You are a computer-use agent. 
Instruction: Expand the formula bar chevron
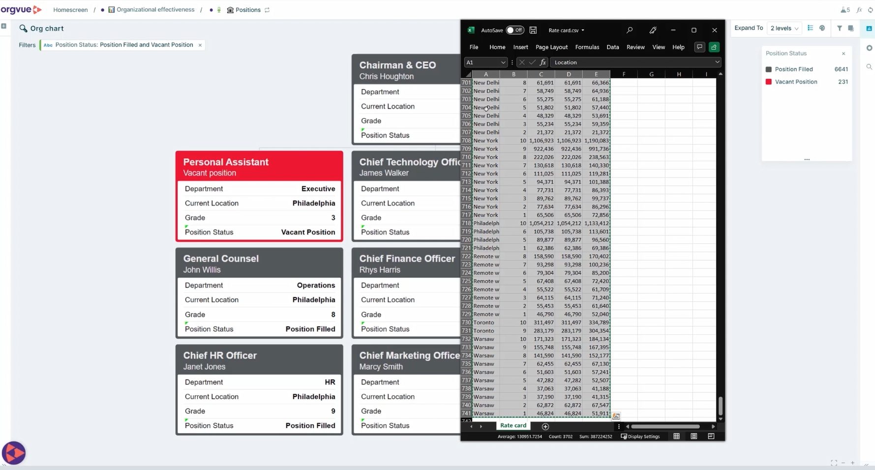click(717, 62)
